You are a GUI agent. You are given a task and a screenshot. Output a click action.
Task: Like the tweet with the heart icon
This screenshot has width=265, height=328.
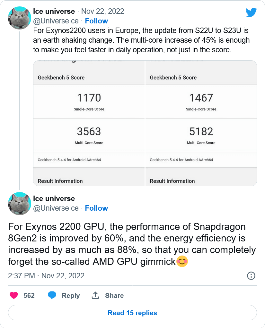click(14, 295)
